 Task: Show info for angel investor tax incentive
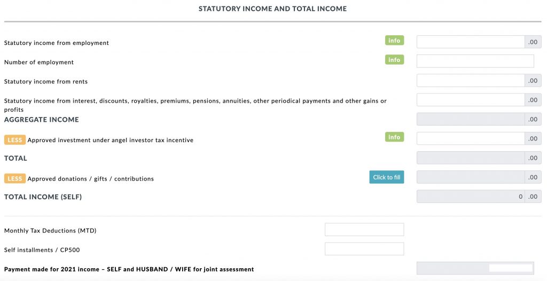(394, 137)
